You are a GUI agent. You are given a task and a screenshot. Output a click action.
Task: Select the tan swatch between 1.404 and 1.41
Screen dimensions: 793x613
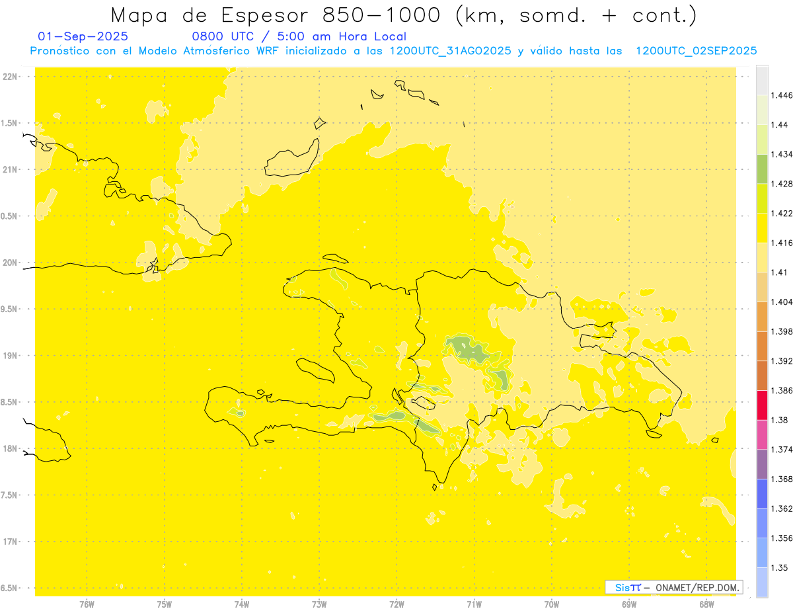click(x=762, y=287)
